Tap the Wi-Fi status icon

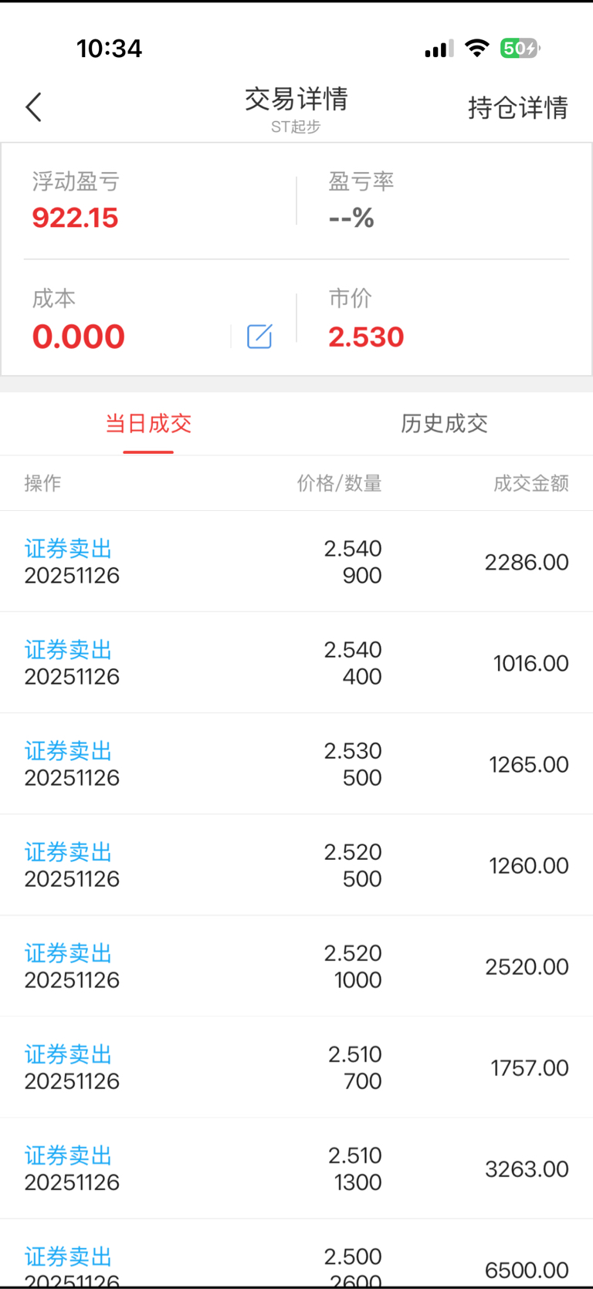(x=477, y=49)
